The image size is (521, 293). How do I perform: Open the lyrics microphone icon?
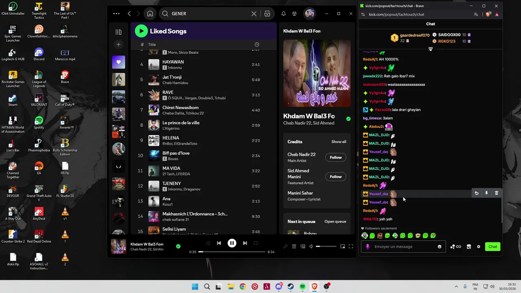pos(285,246)
